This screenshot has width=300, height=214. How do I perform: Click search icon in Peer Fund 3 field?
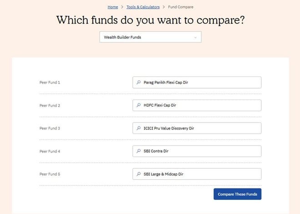tap(139, 128)
